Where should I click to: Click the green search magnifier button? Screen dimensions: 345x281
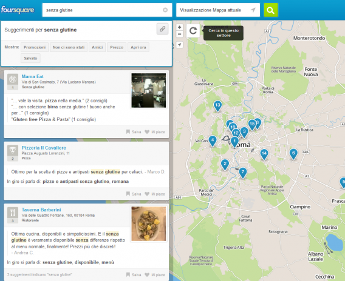[x=271, y=10]
